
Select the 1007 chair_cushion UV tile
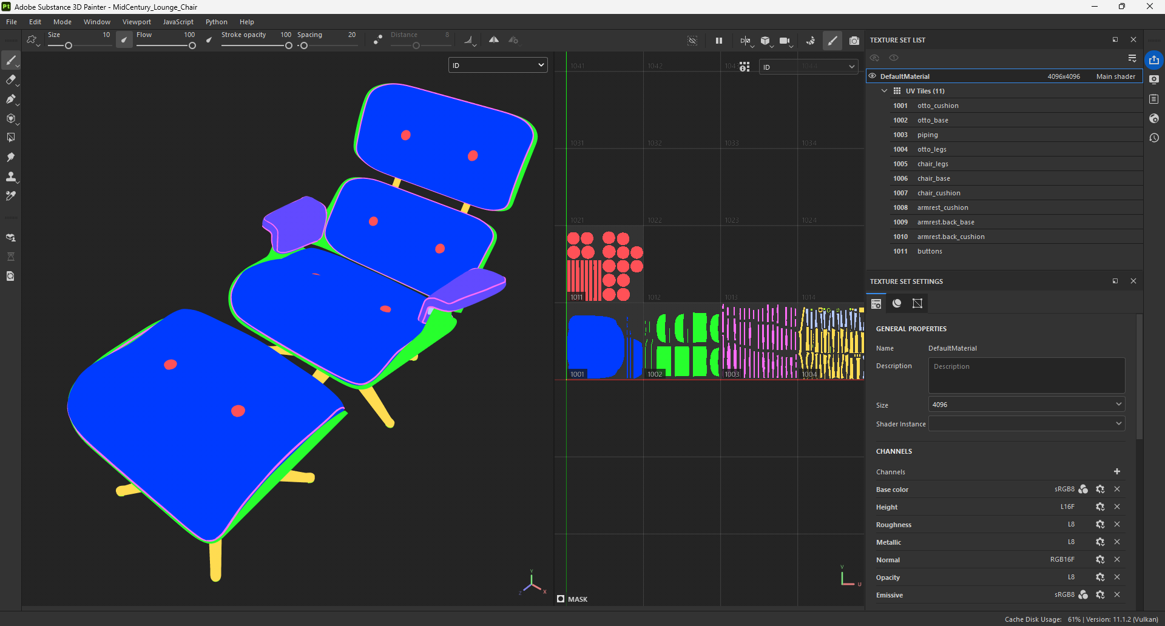point(938,193)
